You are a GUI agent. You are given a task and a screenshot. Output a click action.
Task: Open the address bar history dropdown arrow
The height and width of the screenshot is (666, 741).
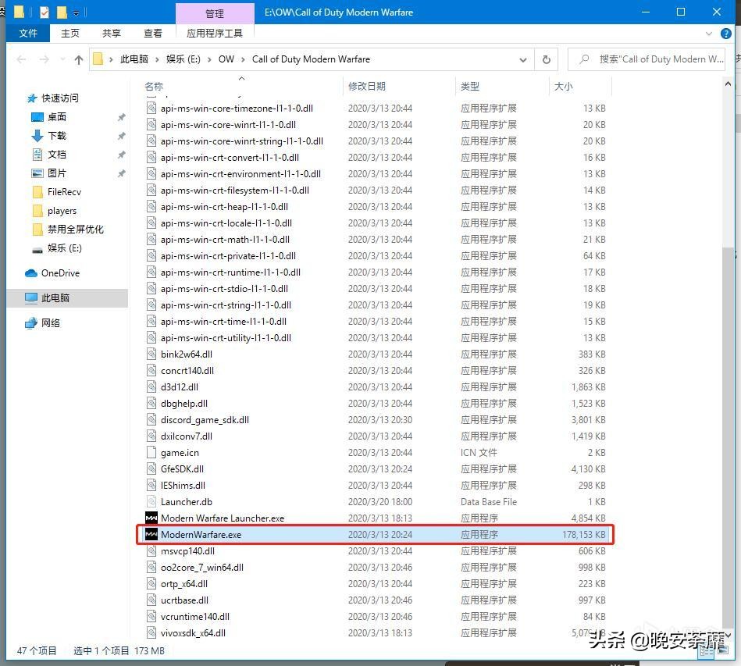tap(522, 59)
